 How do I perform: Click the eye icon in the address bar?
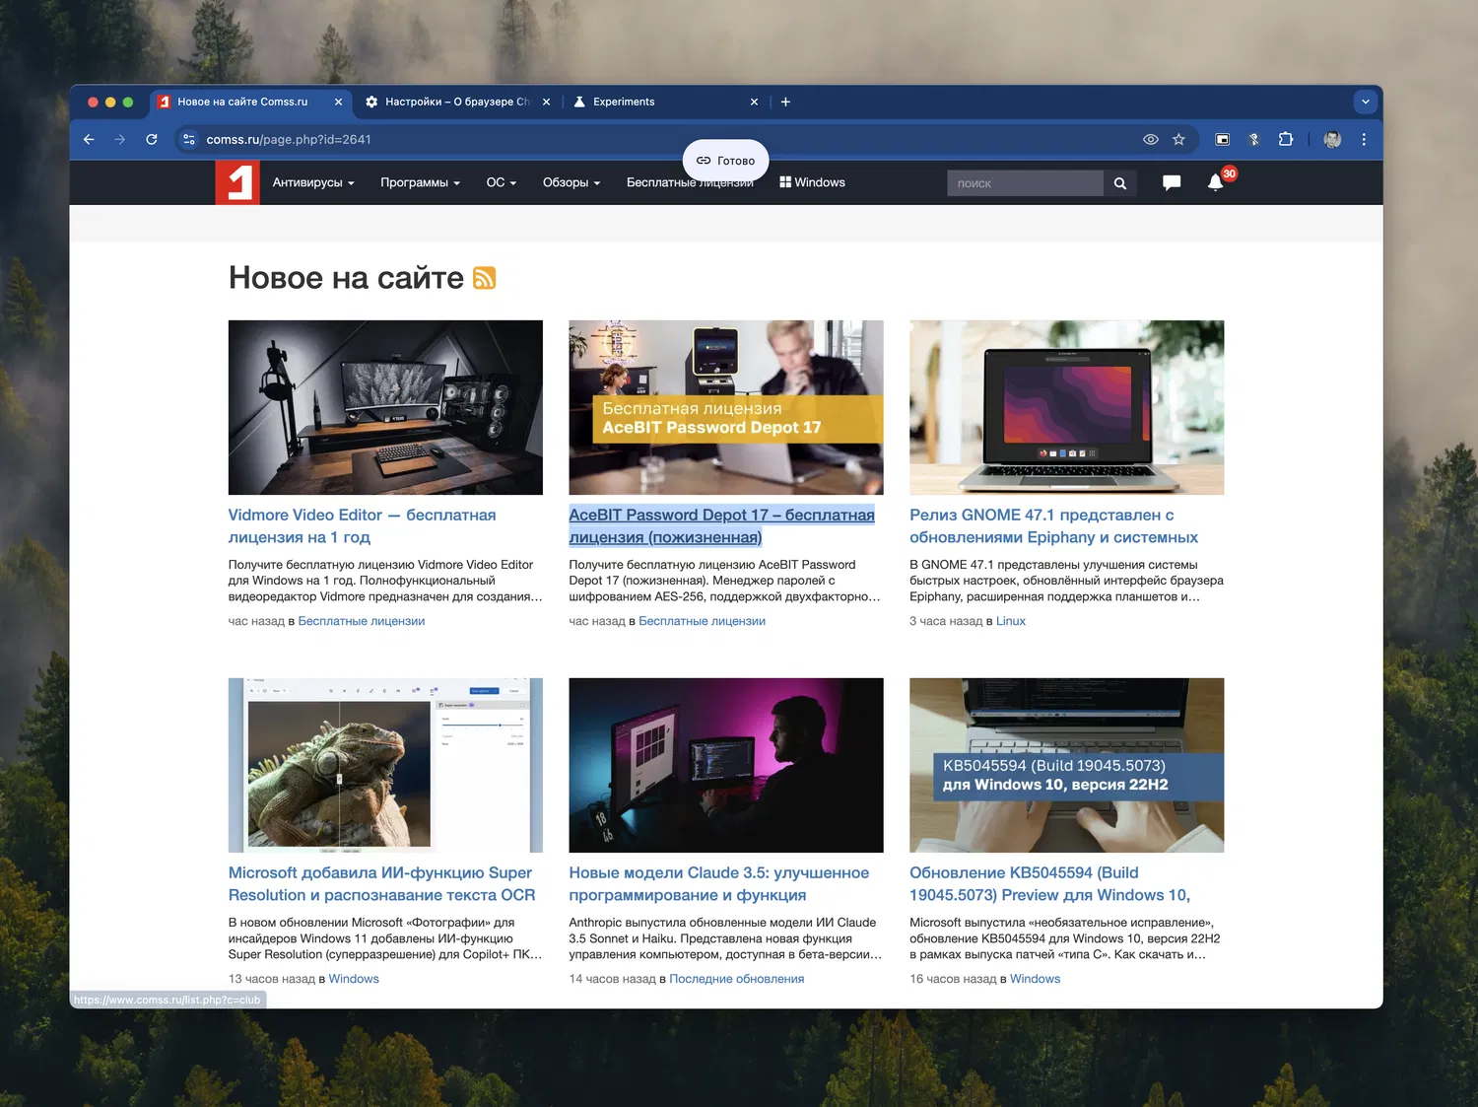[x=1150, y=140]
